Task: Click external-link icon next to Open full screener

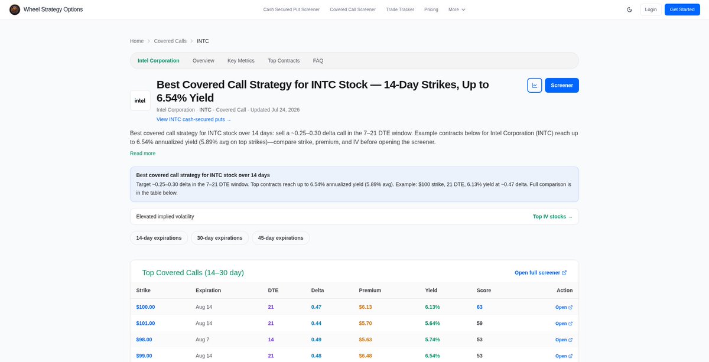Action: (x=564, y=273)
